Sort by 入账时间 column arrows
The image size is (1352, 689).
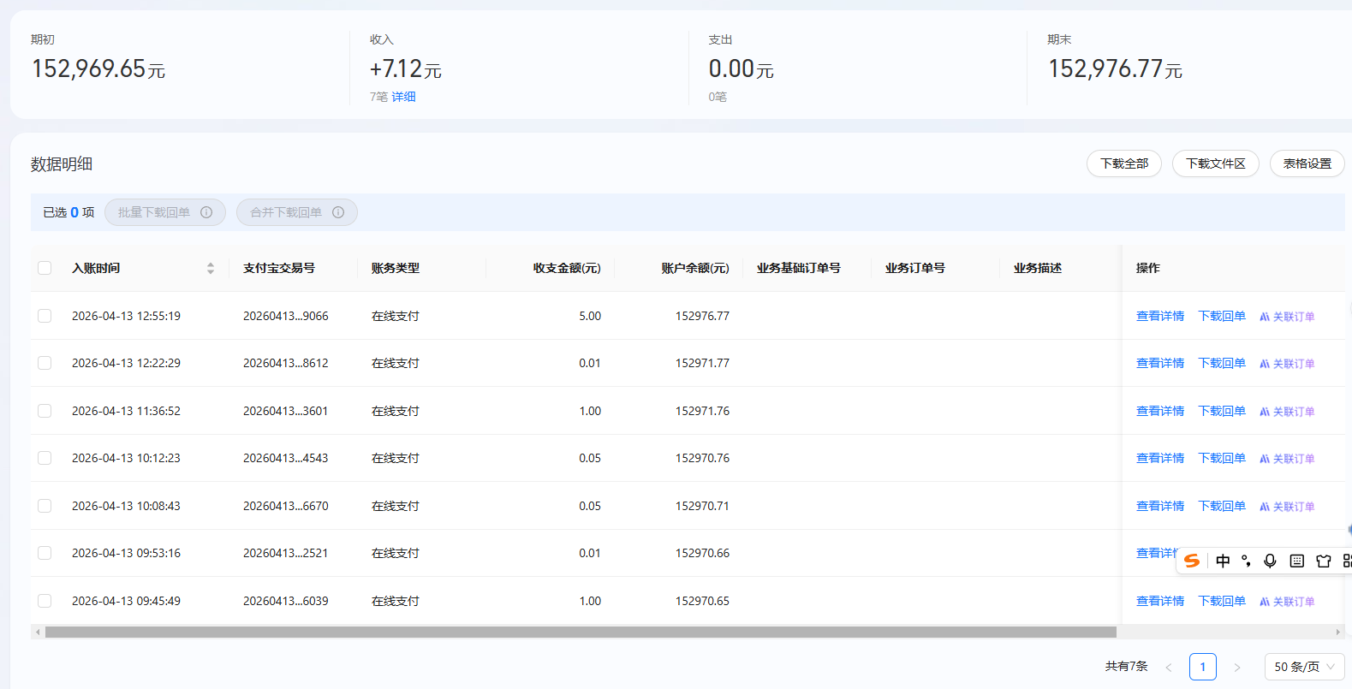click(x=211, y=269)
